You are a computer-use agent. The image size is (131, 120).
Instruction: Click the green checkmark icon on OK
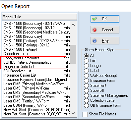tap(95, 19)
